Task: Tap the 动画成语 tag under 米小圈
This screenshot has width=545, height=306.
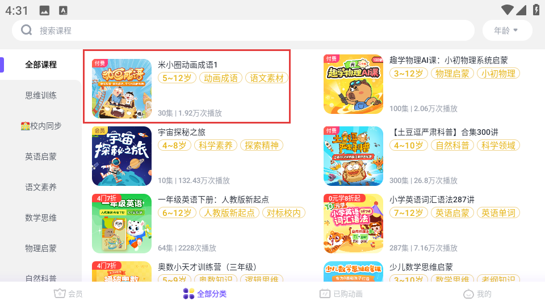Action: [221, 78]
